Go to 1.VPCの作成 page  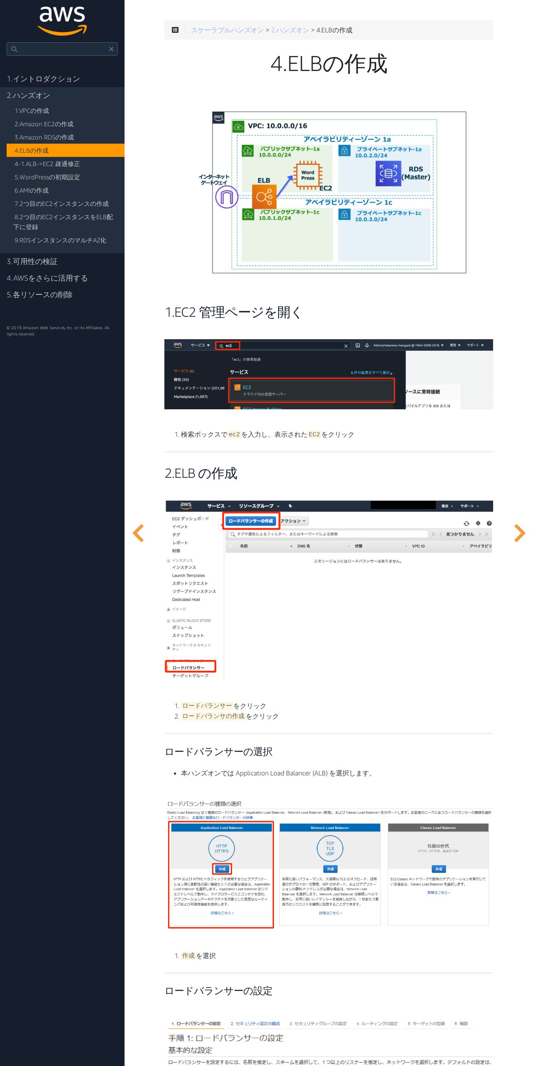32,111
